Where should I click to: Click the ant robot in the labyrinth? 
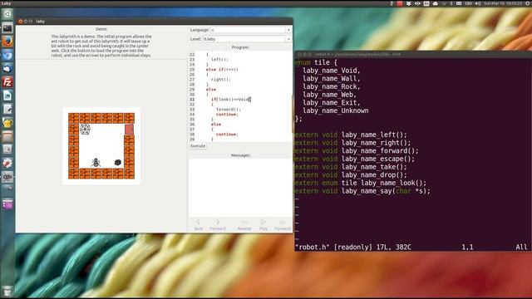96,163
